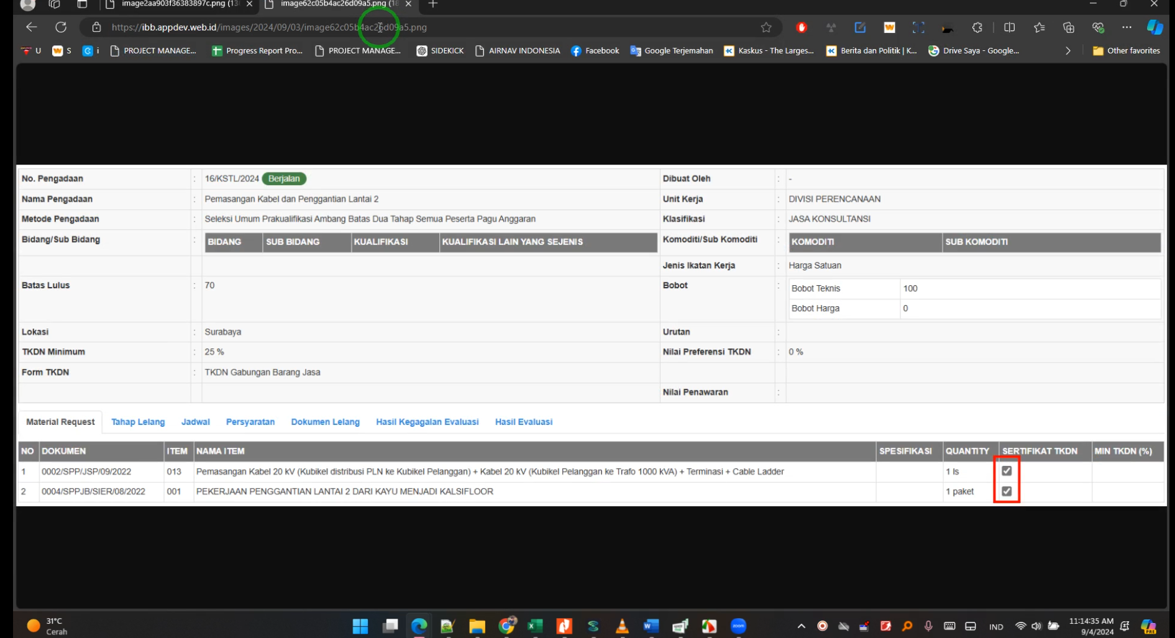Open Excel from the taskbar
Image resolution: width=1175 pixels, height=638 pixels.
[x=534, y=626]
